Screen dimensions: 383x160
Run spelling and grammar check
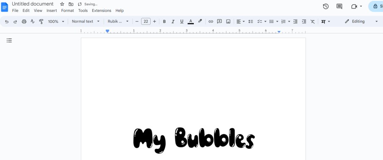pyautogui.click(x=33, y=22)
